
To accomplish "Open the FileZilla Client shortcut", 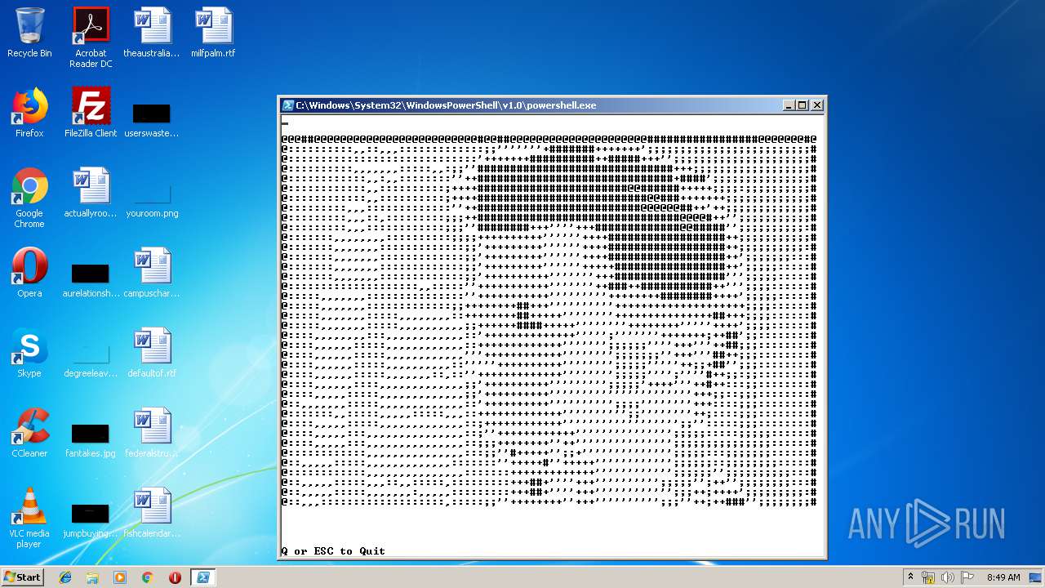I will pos(91,113).
